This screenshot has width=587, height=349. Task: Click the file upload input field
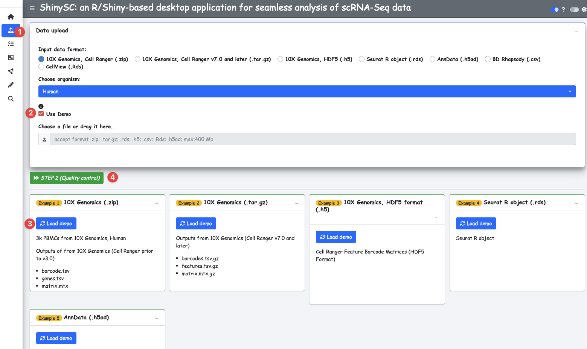coord(313,139)
